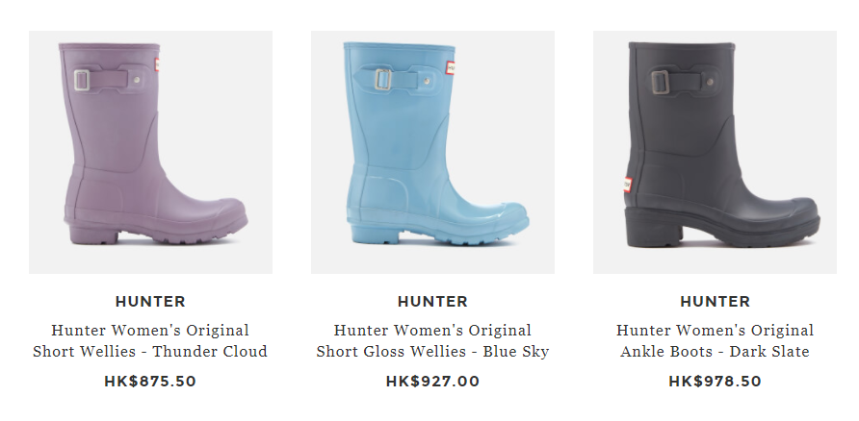This screenshot has width=859, height=421.
Task: Open the Blue Sky gloss wellies image
Action: [x=432, y=152]
